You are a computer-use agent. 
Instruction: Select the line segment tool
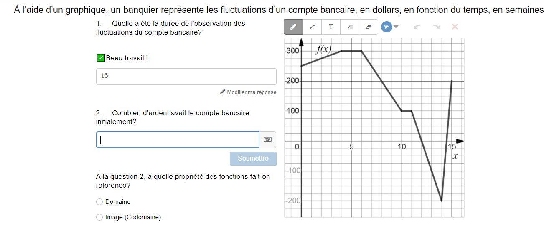pos(312,27)
